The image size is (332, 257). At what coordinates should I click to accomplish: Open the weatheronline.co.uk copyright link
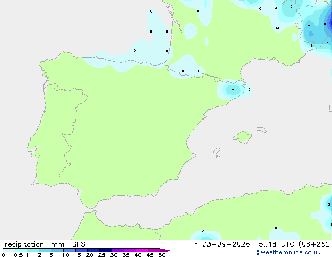[x=288, y=252]
